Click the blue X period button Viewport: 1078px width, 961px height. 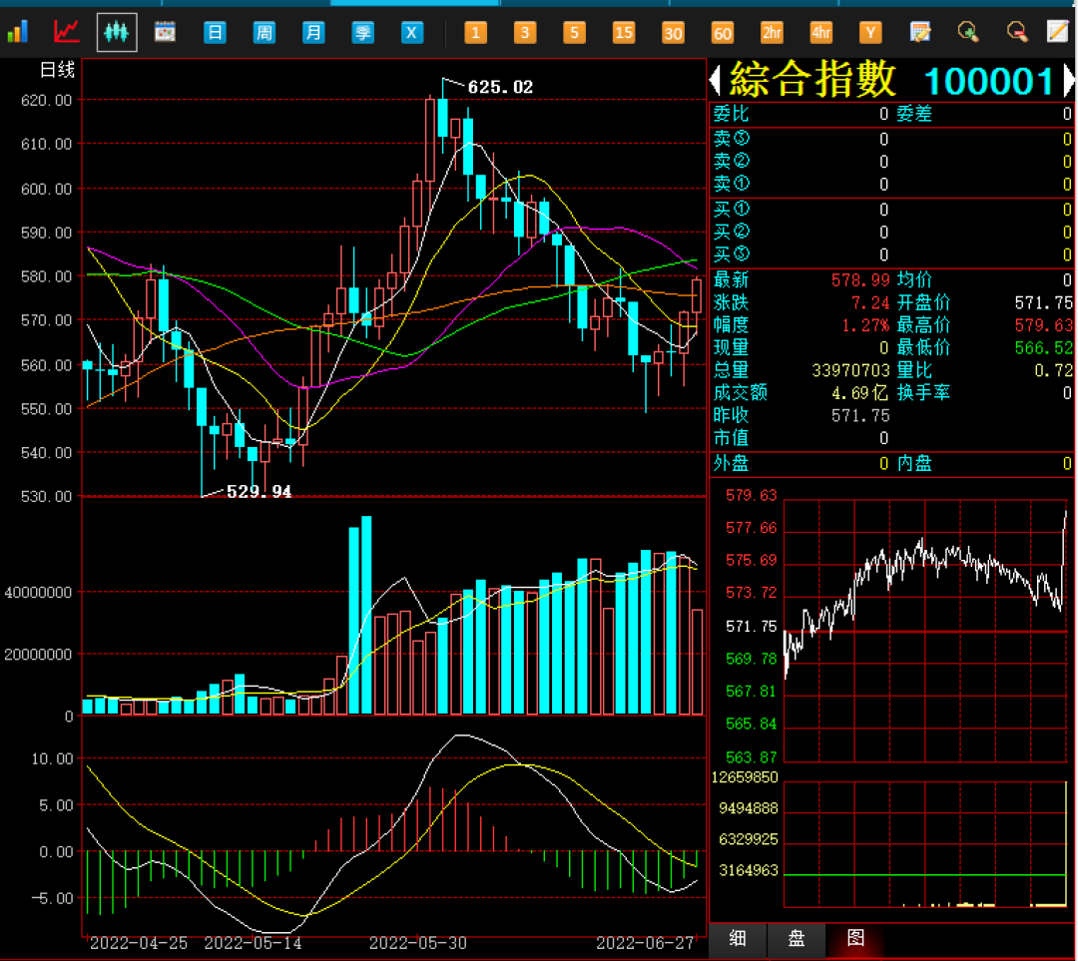[412, 32]
